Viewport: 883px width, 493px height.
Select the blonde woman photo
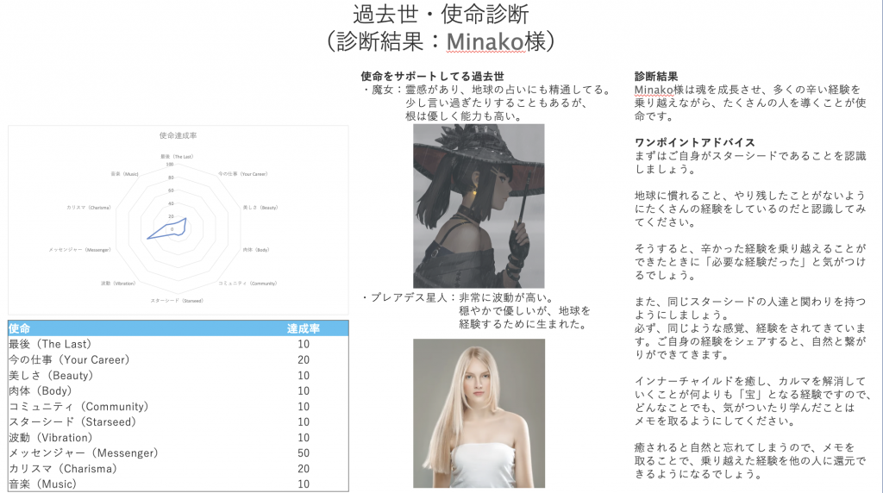tap(479, 413)
